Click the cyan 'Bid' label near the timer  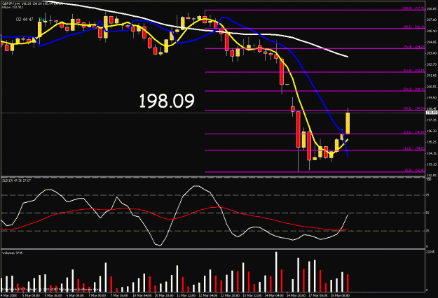pos(41,20)
